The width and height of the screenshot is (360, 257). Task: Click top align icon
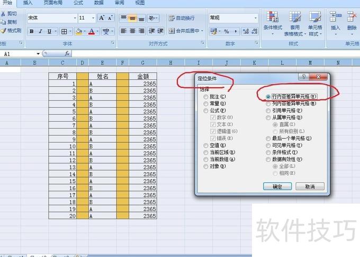[123, 18]
